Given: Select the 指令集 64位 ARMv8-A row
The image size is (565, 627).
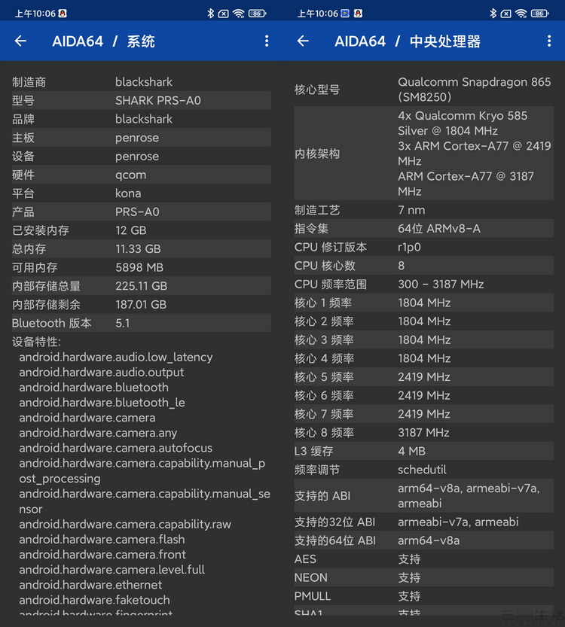Looking at the screenshot, I should [x=423, y=229].
